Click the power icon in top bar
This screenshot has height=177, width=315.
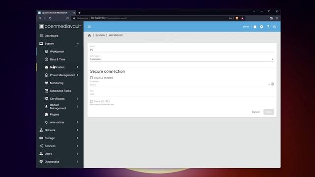pos(275,27)
